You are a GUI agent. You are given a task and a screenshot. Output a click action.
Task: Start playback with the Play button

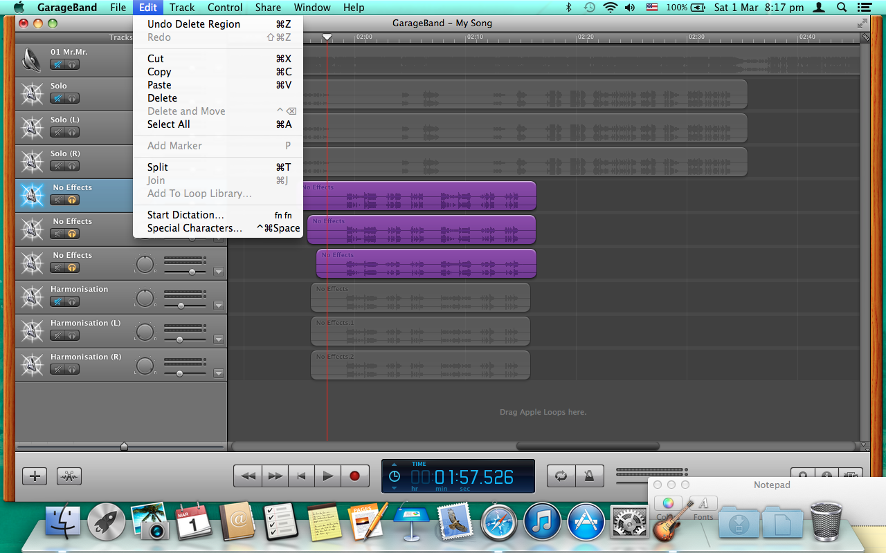[328, 476]
